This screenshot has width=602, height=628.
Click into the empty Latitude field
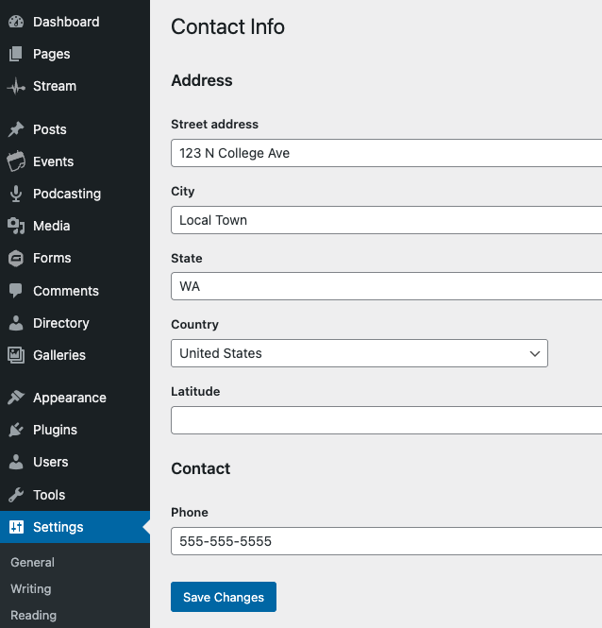tap(387, 420)
